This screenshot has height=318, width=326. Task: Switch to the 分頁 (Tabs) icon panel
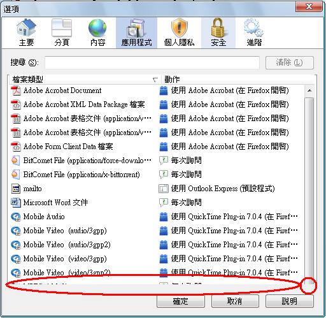(62, 33)
